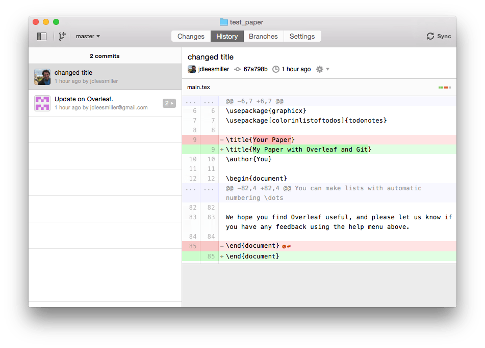Switch to the Changes tab
The width and height of the screenshot is (485, 348).
(191, 36)
